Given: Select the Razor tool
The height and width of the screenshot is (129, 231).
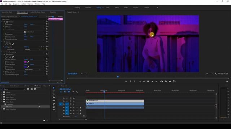Looking at the screenshot, I should tap(54, 97).
